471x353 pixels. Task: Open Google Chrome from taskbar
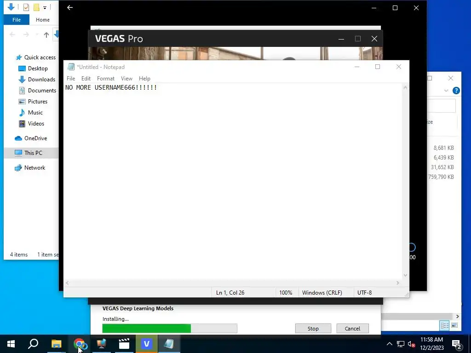(79, 344)
